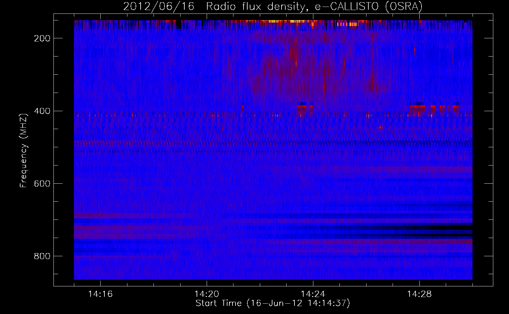Image resolution: width=509 pixels, height=314 pixels.
Task: Select the 600 frequency tick label
Action: 42,184
